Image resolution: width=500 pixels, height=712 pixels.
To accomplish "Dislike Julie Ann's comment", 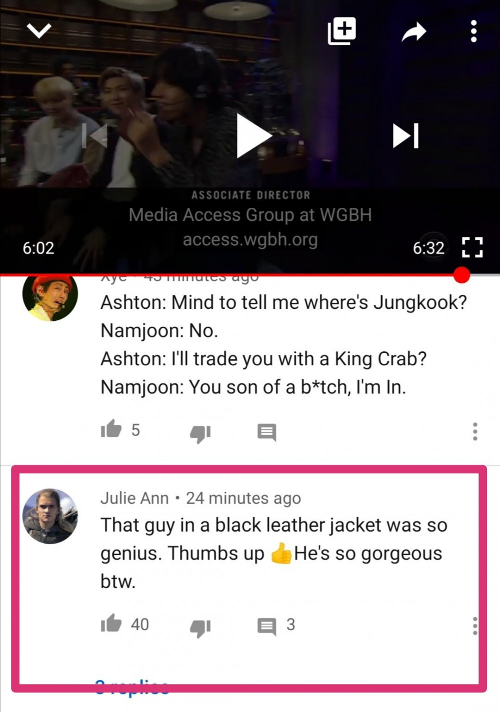I will [x=200, y=628].
